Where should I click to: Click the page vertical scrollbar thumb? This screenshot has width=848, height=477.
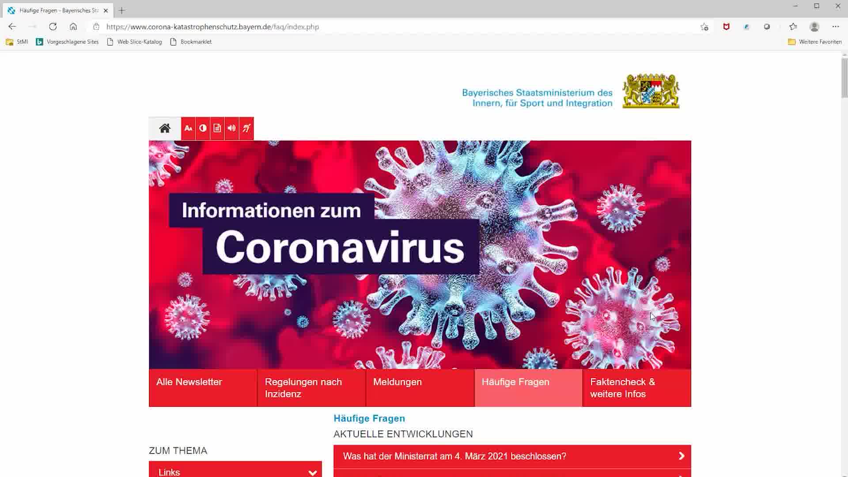[x=844, y=78]
